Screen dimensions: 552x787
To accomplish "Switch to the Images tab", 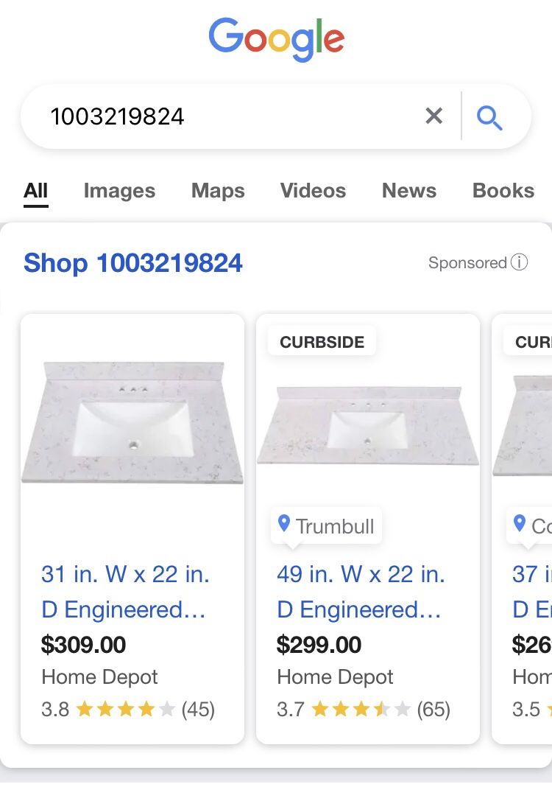I will (x=119, y=191).
